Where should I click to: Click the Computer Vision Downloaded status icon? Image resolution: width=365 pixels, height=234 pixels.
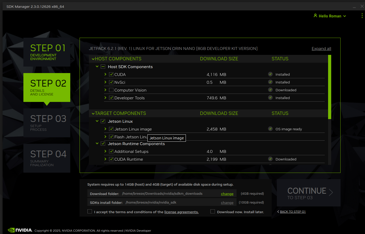coord(270,90)
